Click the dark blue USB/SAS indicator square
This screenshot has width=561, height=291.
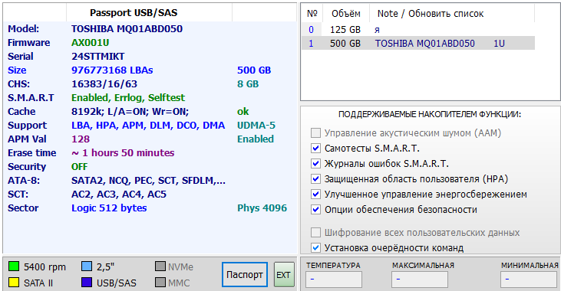click(87, 283)
